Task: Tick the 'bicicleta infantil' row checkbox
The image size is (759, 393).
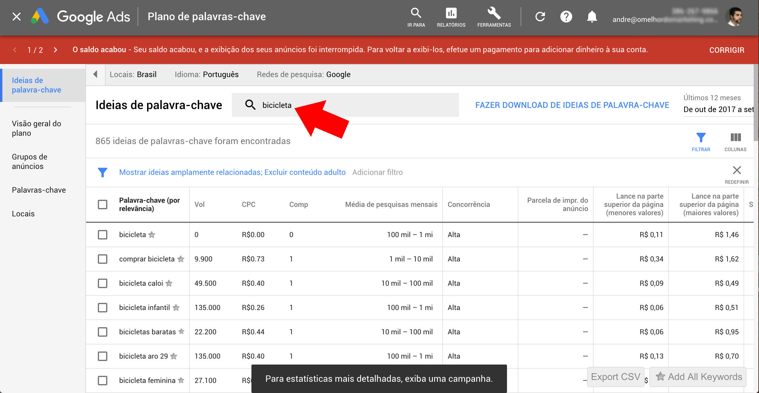Action: coord(103,308)
